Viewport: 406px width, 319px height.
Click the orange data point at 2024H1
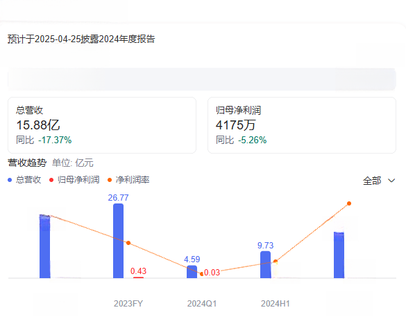click(x=276, y=262)
